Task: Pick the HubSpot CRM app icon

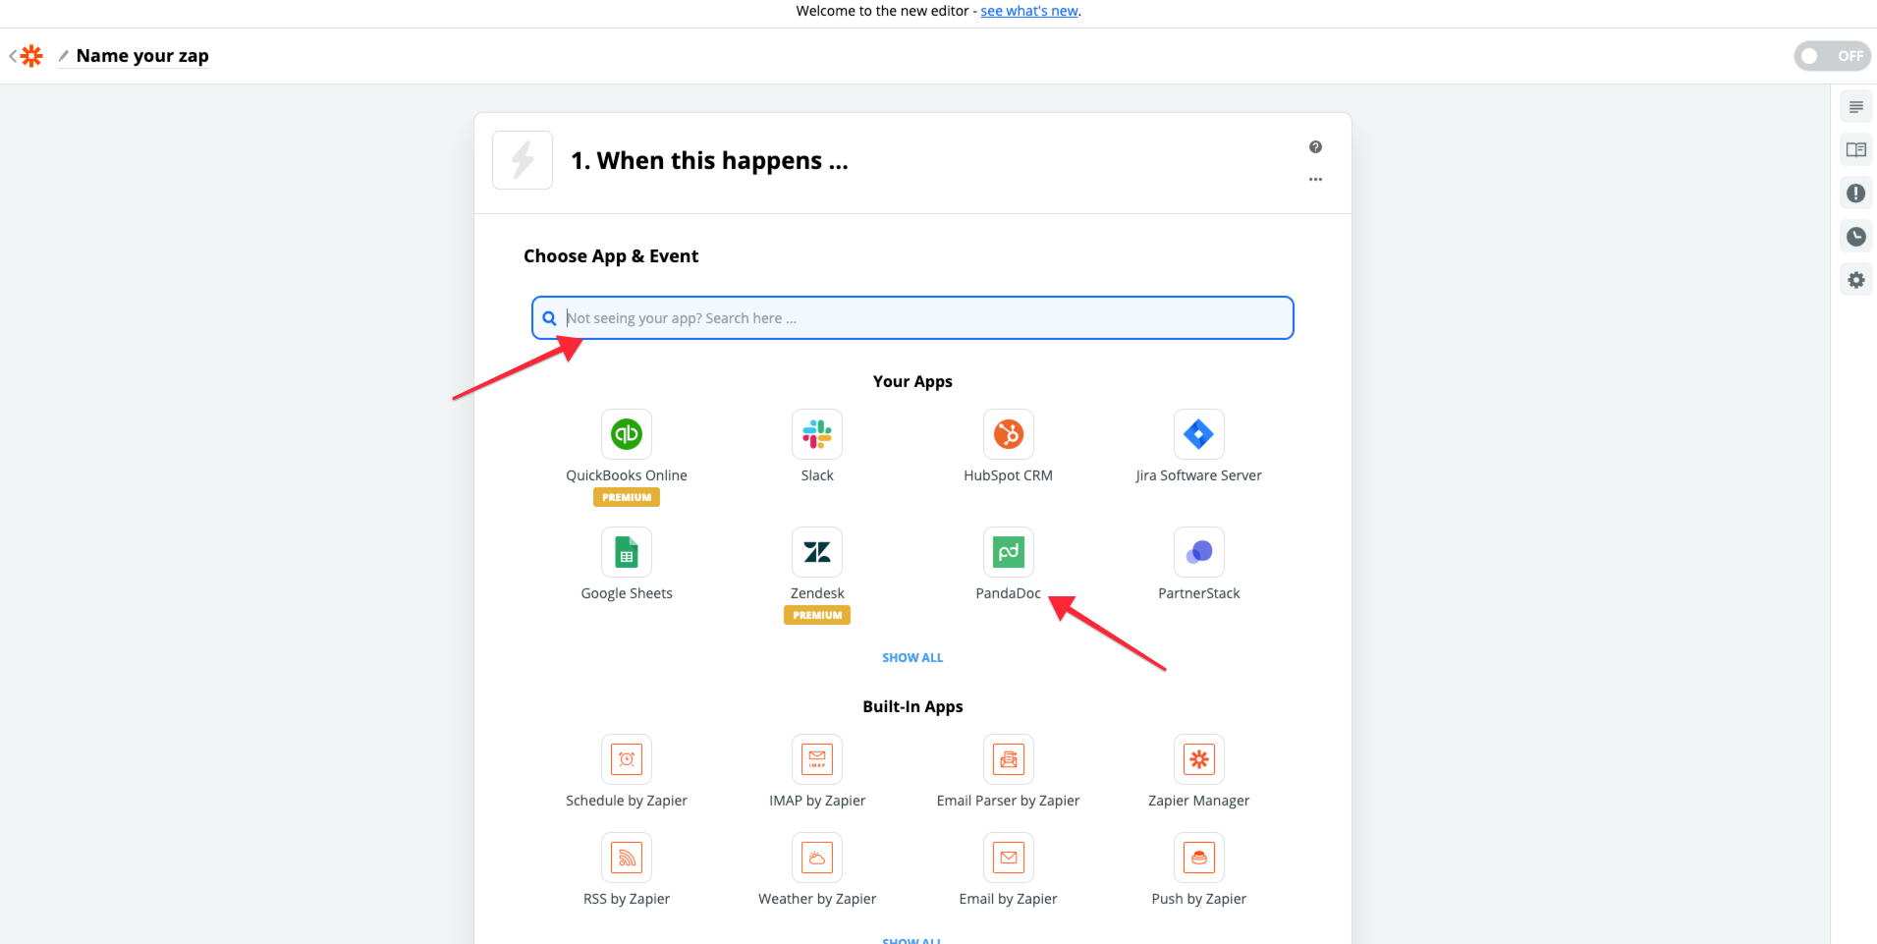Action: pos(1009,434)
